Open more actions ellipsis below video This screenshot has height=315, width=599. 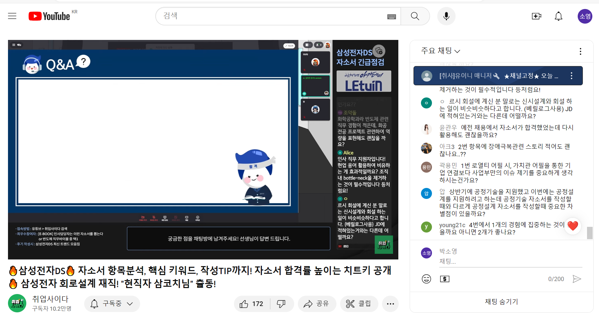390,304
